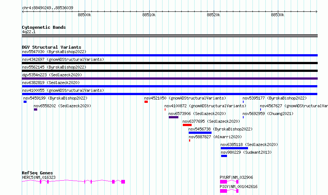Click the dgv5354n223 (Sedlazeck2020) label
Image resolution: width=328 pixels, height=195 pixels.
[52, 75]
